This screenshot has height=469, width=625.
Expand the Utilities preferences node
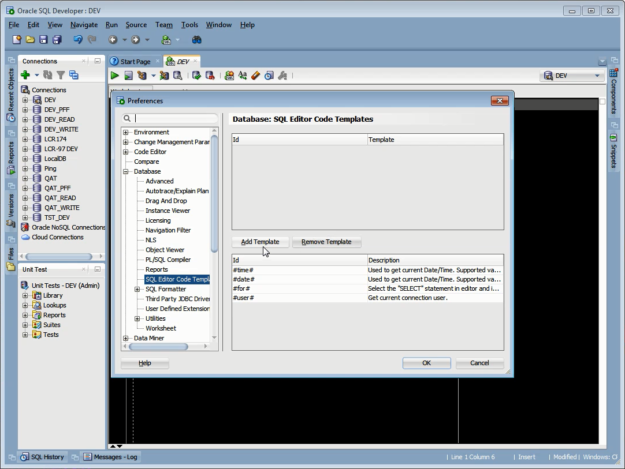[137, 318]
